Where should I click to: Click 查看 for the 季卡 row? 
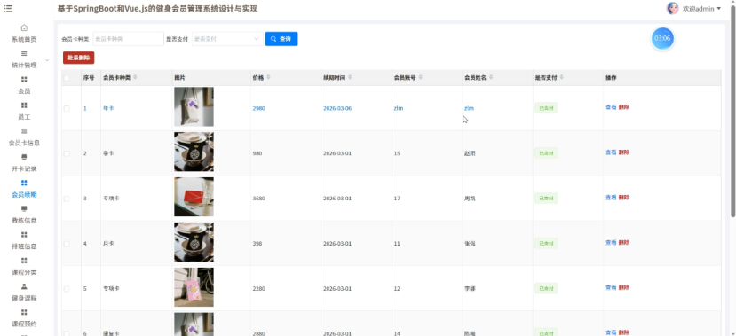click(611, 152)
